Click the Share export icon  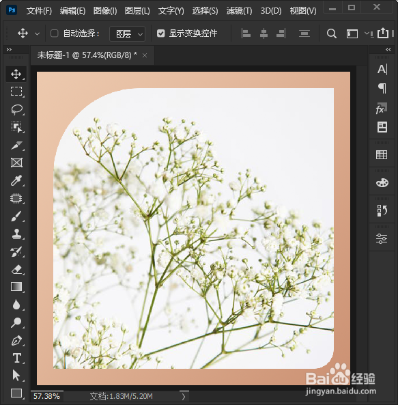tap(383, 33)
